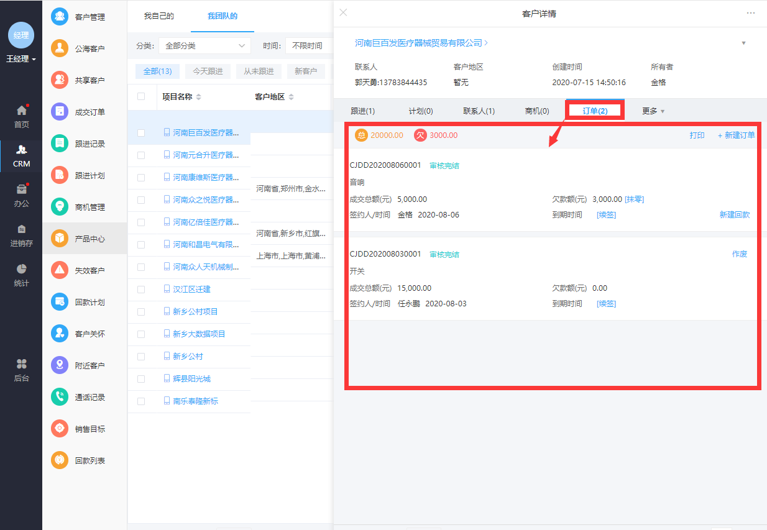This screenshot has width=767, height=530.
Task: Click the 经理 user avatar
Action: pyautogui.click(x=21, y=35)
